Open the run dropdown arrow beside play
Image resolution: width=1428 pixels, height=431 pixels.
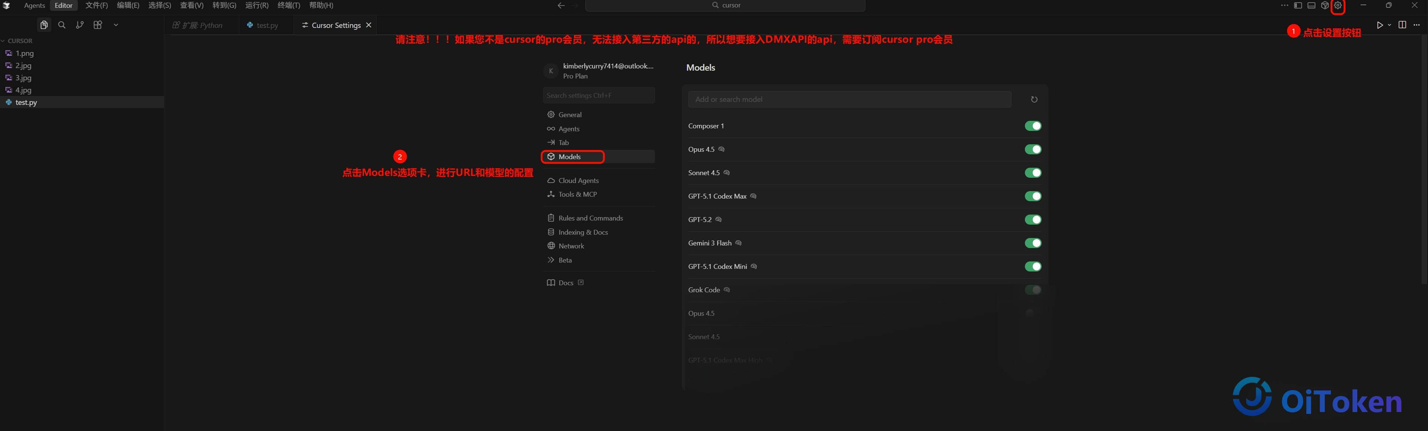point(1389,25)
